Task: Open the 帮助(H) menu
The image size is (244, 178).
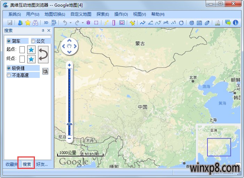Action: (x=158, y=14)
